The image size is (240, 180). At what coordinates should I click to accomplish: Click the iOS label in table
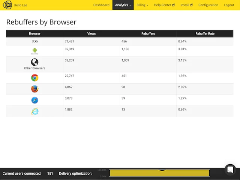pos(35,41)
